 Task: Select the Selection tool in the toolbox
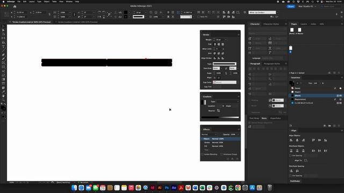(3, 26)
